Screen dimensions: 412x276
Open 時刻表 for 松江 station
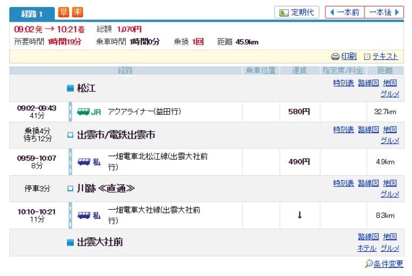click(344, 83)
